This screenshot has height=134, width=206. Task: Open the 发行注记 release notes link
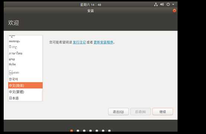[79, 42]
